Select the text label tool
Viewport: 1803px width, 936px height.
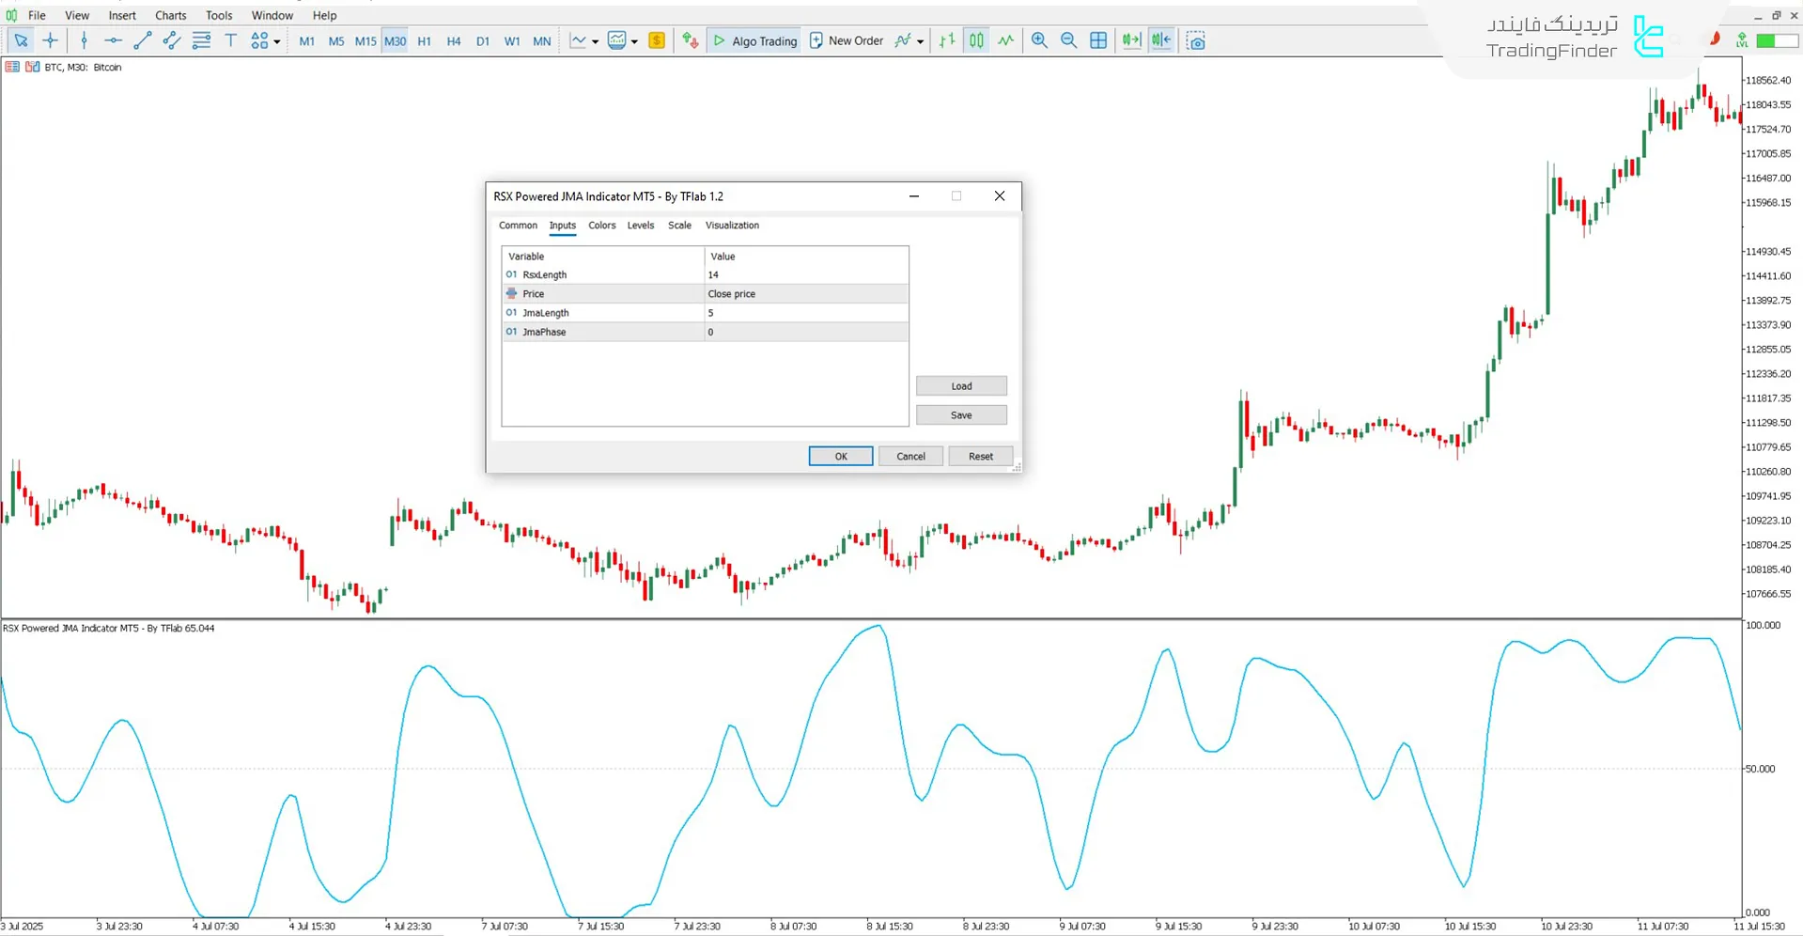click(x=230, y=40)
